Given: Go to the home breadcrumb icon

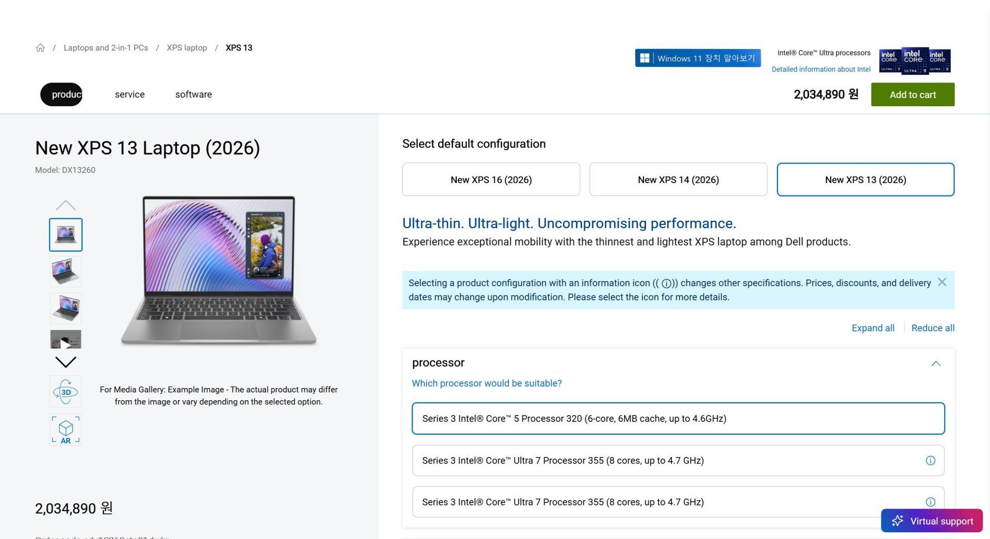Looking at the screenshot, I should [40, 47].
